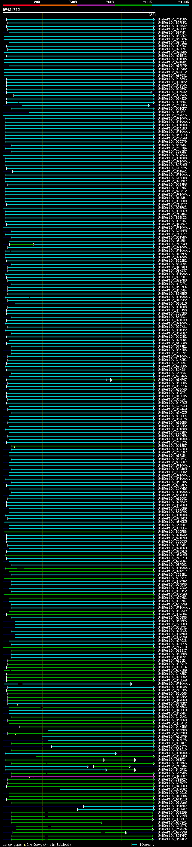Image resolution: width=192 pixels, height=847 pixels.
Task: Click hit label UniRef100_A8MRX2
Action: [x=172, y=92]
